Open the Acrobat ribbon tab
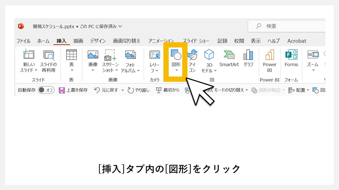 coord(296,41)
